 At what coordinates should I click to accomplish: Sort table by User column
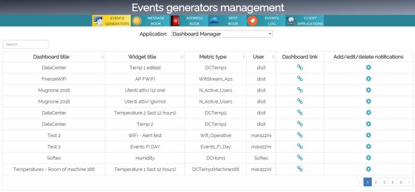pyautogui.click(x=261, y=57)
